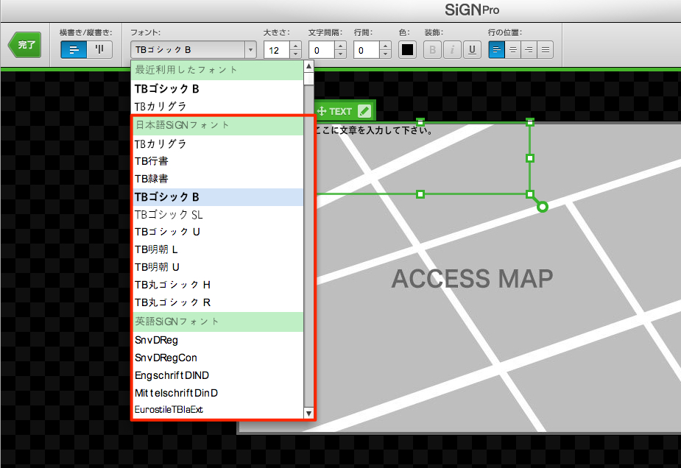Choose recent font TBカリグラ
The height and width of the screenshot is (468, 681).
click(217, 107)
